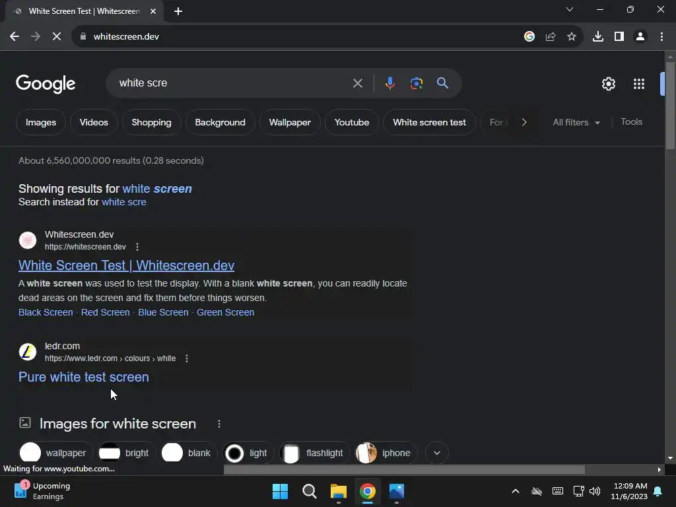The image size is (676, 507).
Task: Click the site lock icon in address bar
Action: coord(83,37)
